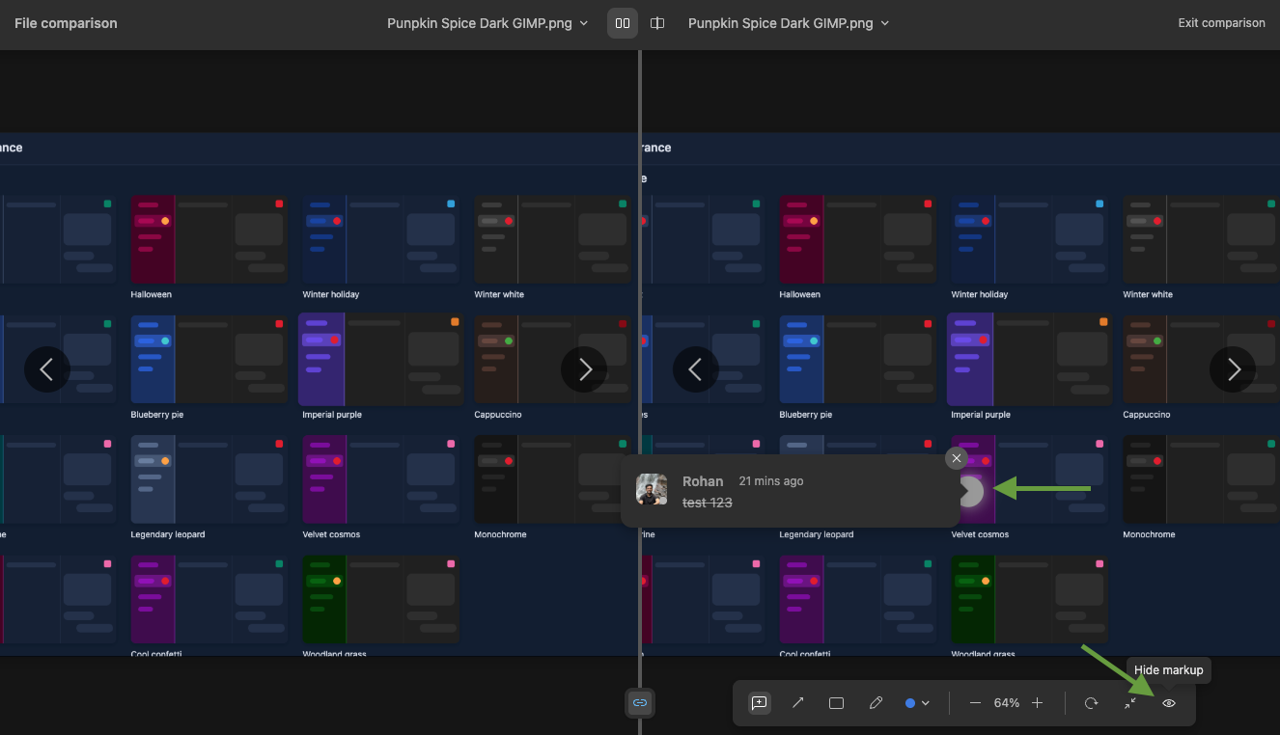Switch to overlay slider comparison view
The image size is (1280, 735).
[657, 23]
